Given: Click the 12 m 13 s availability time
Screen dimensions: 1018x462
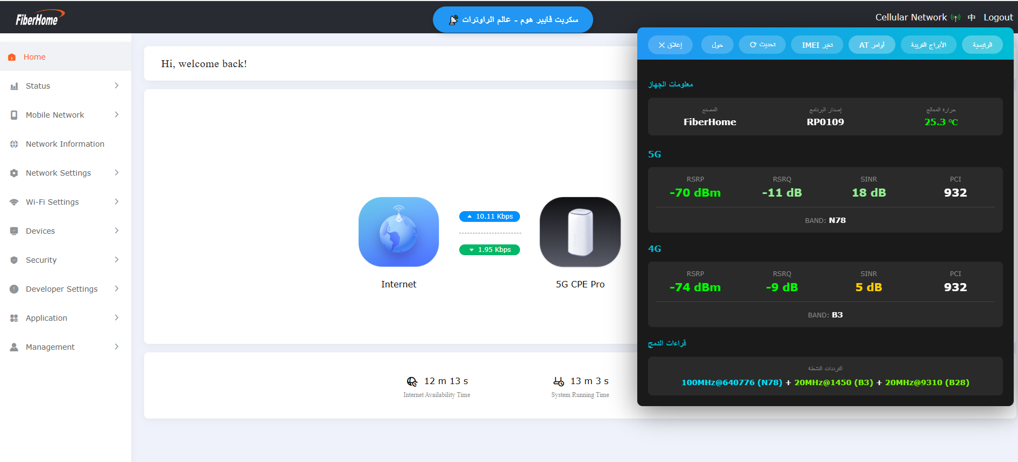Looking at the screenshot, I should point(446,381).
